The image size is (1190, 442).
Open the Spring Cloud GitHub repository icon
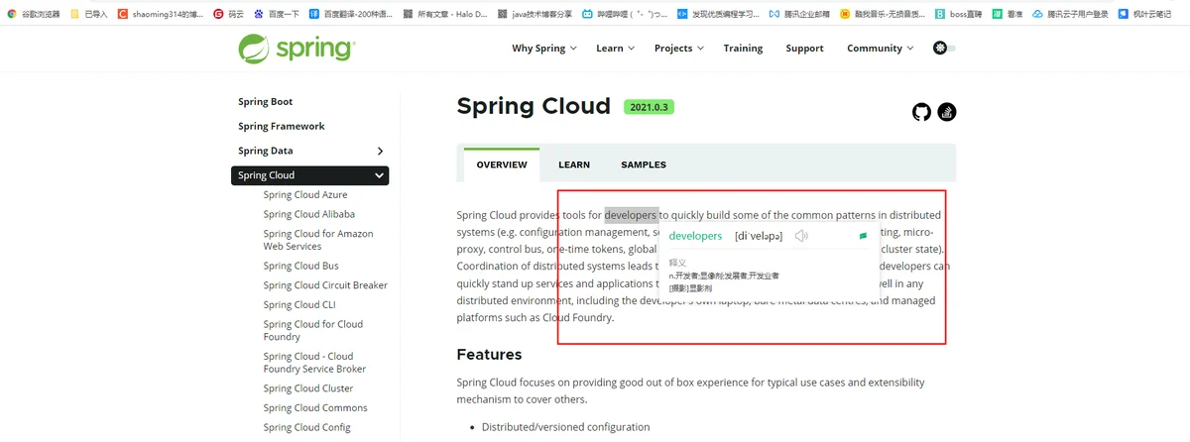[x=921, y=112]
